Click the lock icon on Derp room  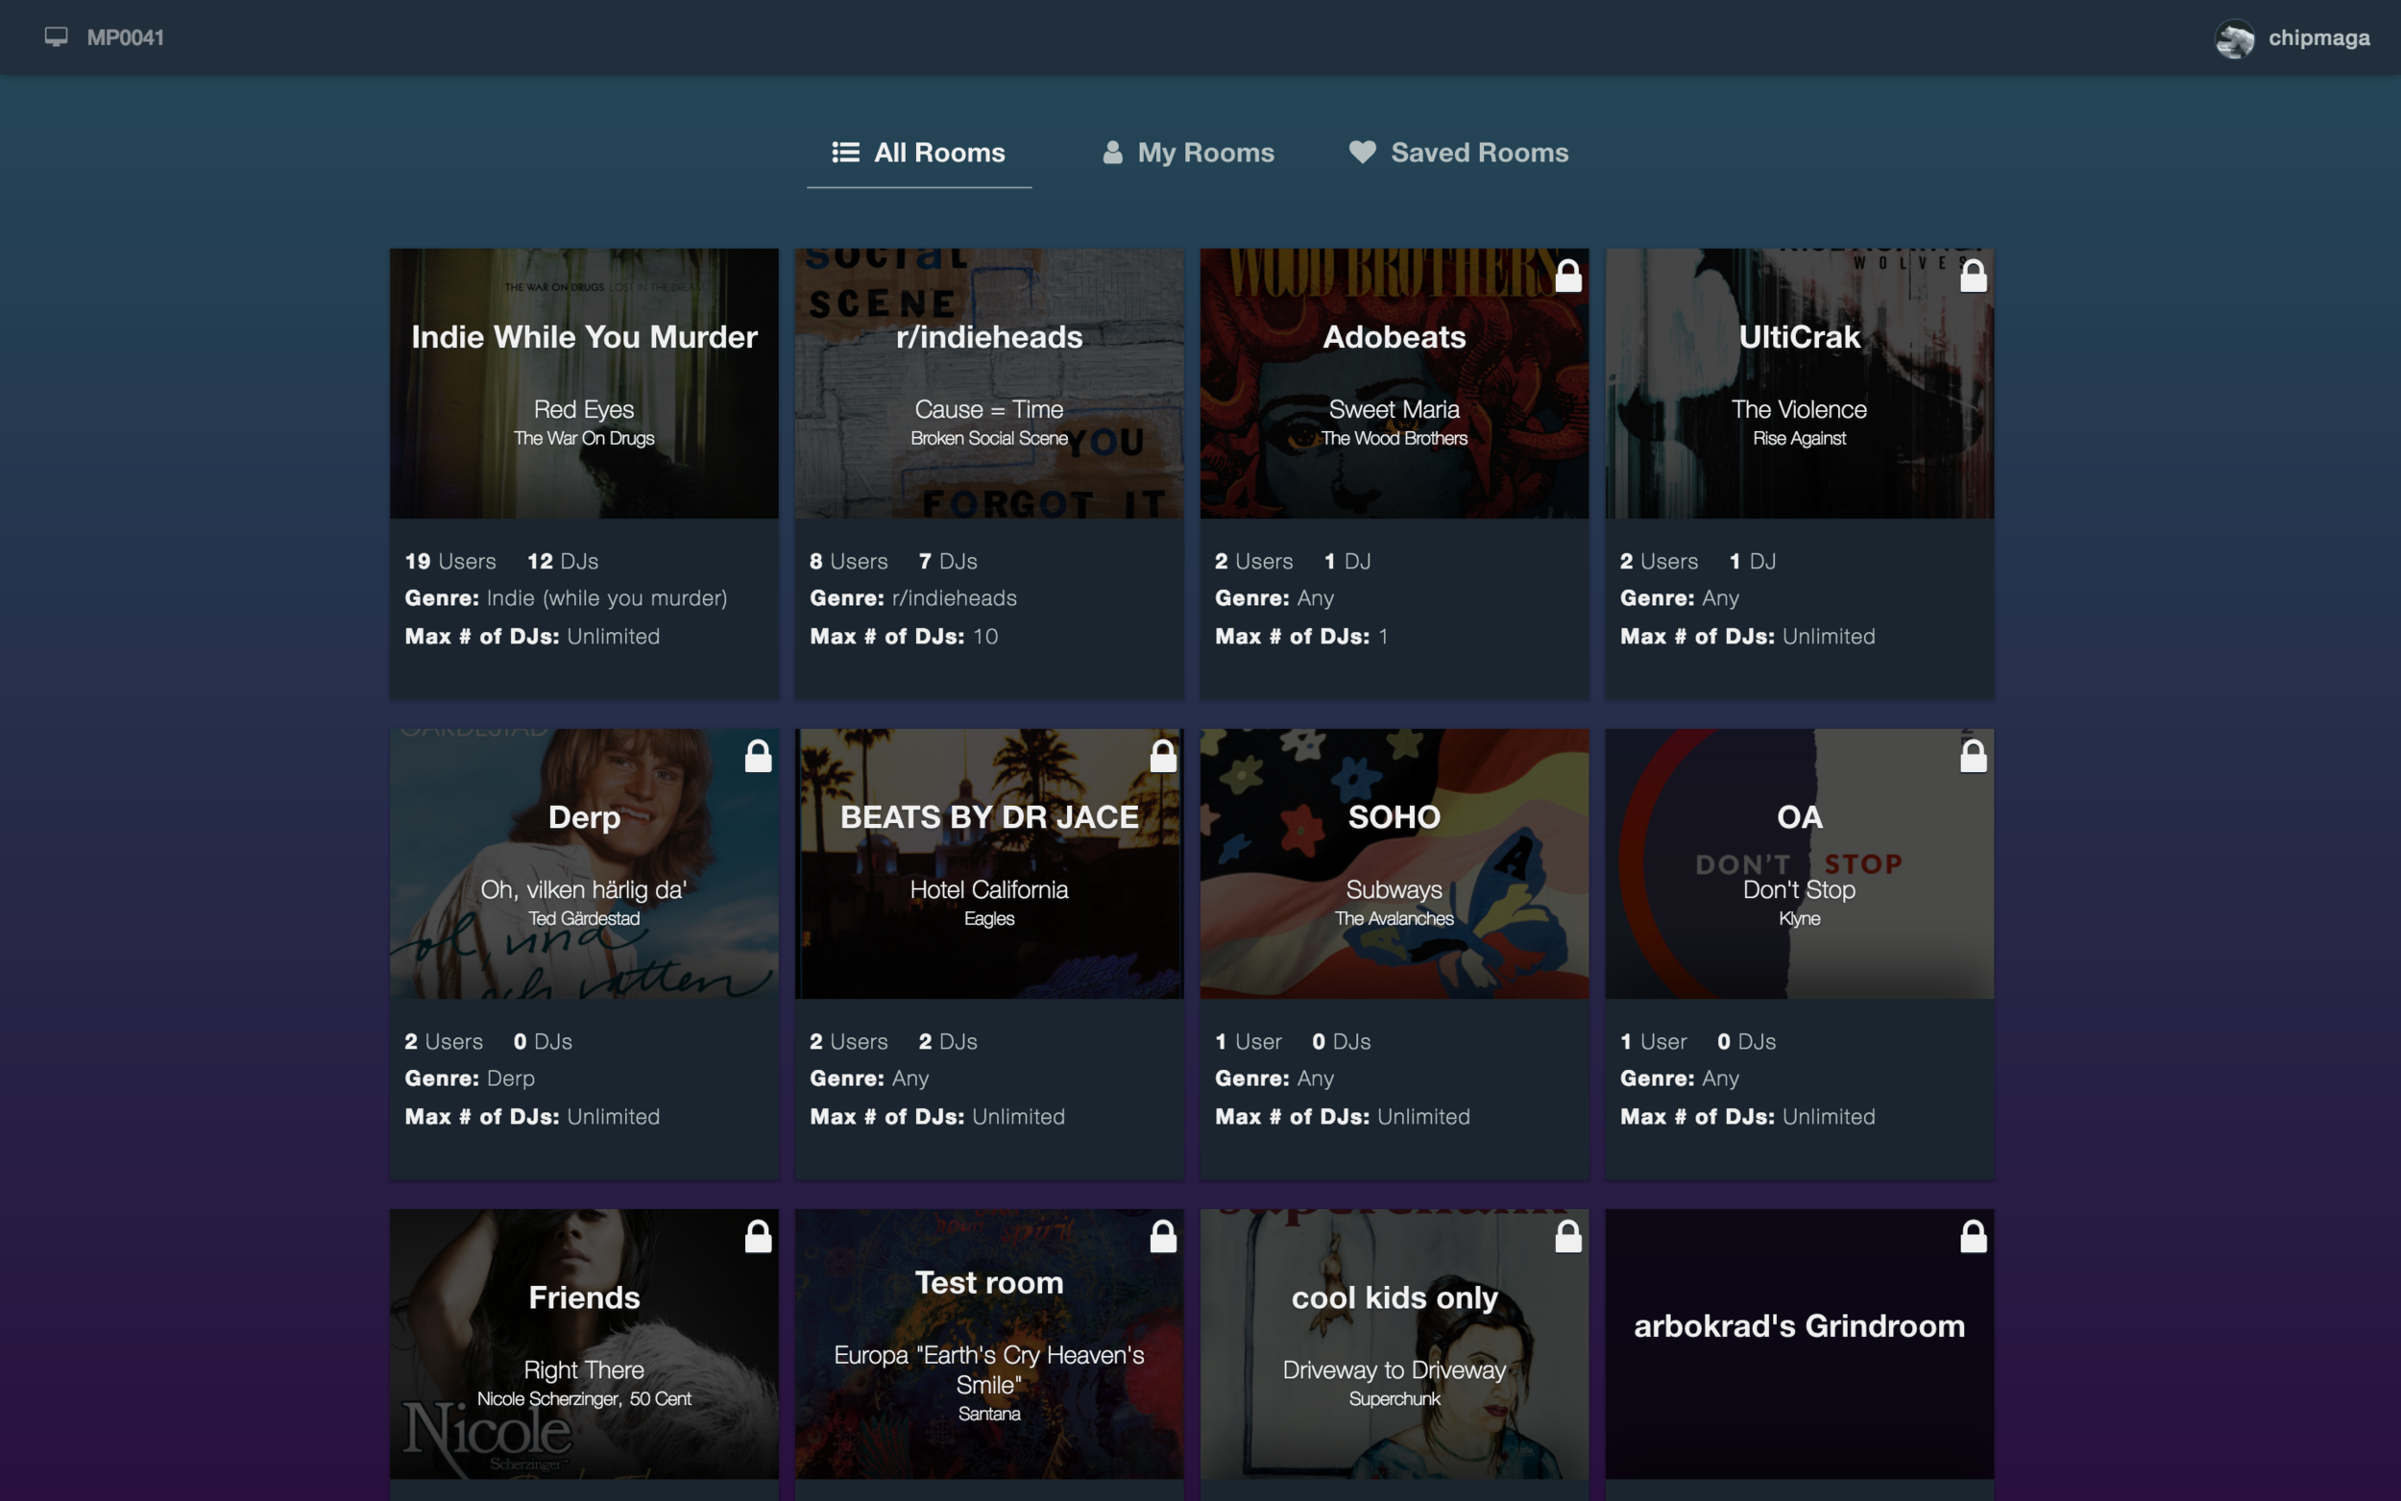[x=759, y=756]
